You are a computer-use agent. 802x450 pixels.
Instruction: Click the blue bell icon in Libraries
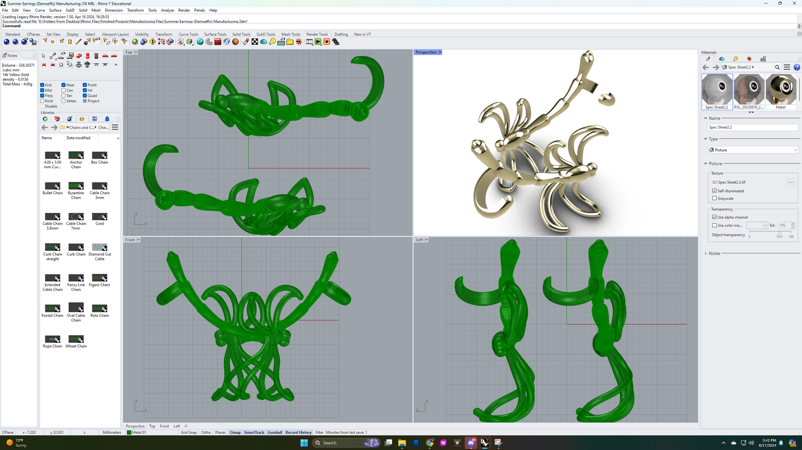107,119
